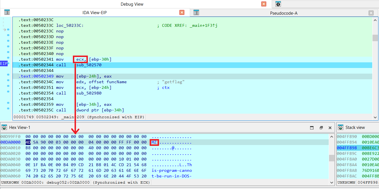The image size is (379, 189).
Task: Toggle breakpoint dot at 0050235C line
Action: [8, 109]
